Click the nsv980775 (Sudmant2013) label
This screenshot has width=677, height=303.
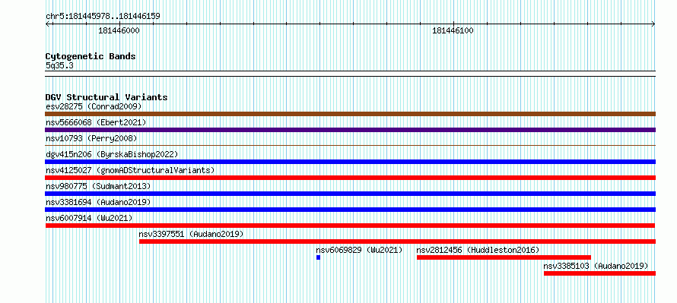point(98,186)
